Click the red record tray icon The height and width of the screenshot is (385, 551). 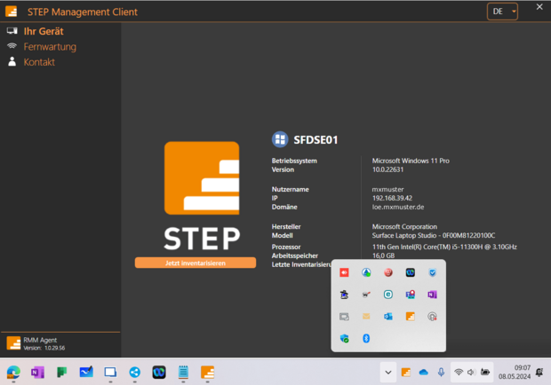(x=344, y=272)
